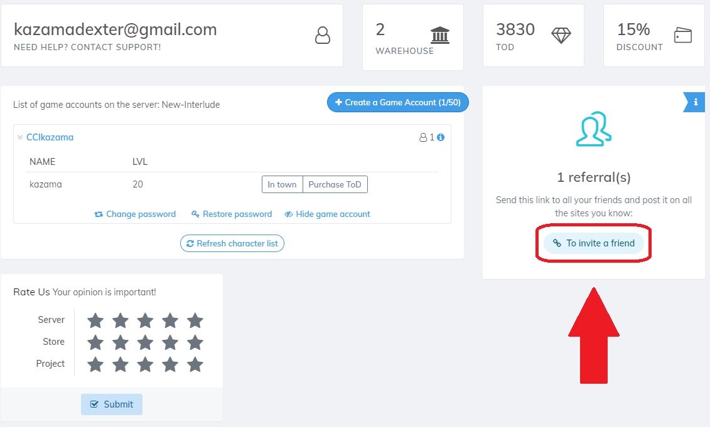Viewport: 710px width, 427px height.
Task: Click the blue info ribbon icon
Action: 695,102
